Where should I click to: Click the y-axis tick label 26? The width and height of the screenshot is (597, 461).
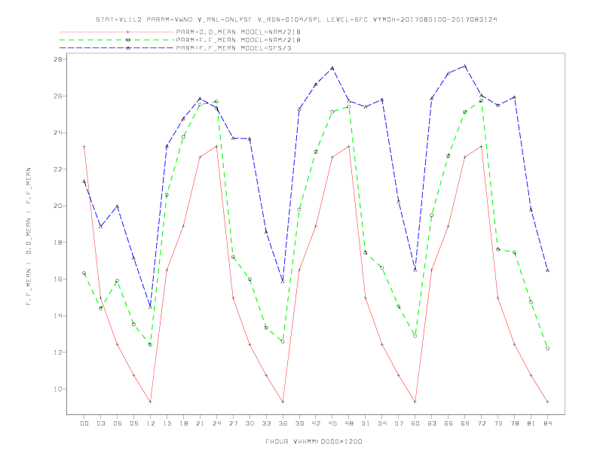click(57, 96)
